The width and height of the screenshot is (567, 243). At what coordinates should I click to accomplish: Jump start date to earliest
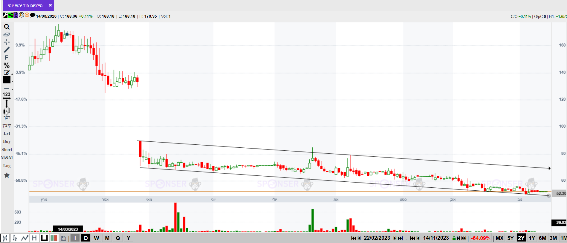354,238
